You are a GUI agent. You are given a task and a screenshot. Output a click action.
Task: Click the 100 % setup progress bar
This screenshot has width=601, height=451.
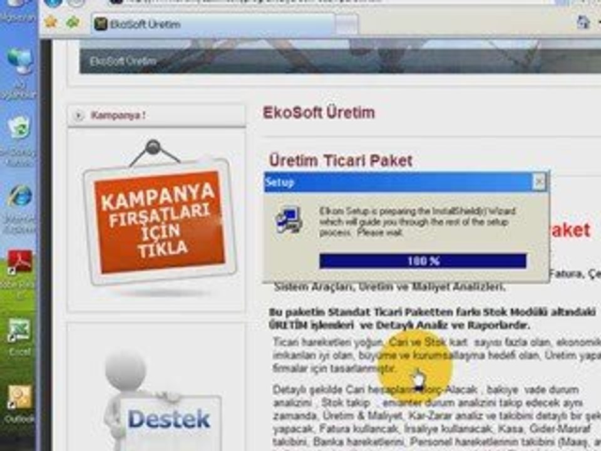[x=423, y=261]
